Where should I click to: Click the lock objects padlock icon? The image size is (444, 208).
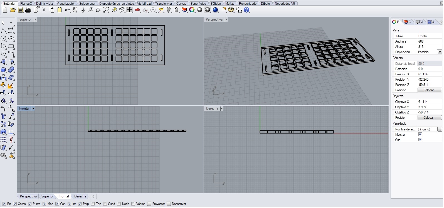[x=176, y=10]
